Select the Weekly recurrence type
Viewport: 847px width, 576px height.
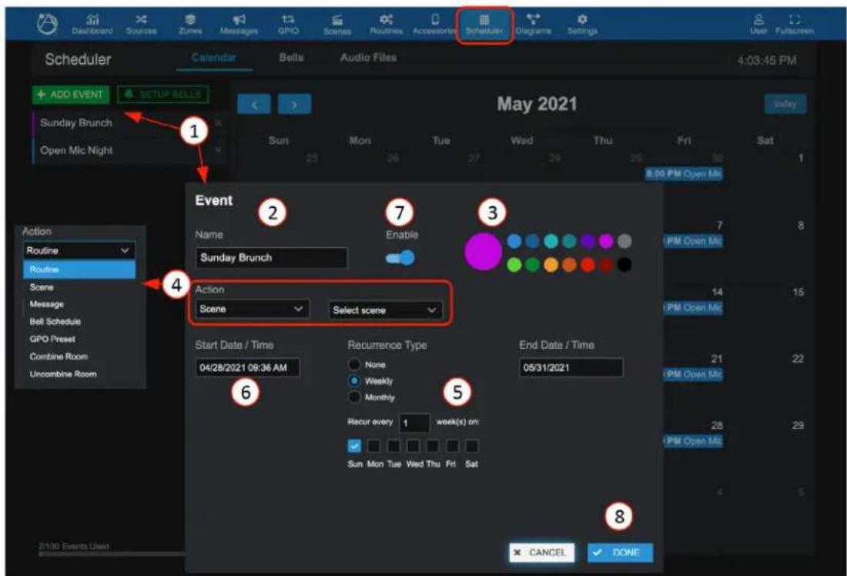point(354,381)
